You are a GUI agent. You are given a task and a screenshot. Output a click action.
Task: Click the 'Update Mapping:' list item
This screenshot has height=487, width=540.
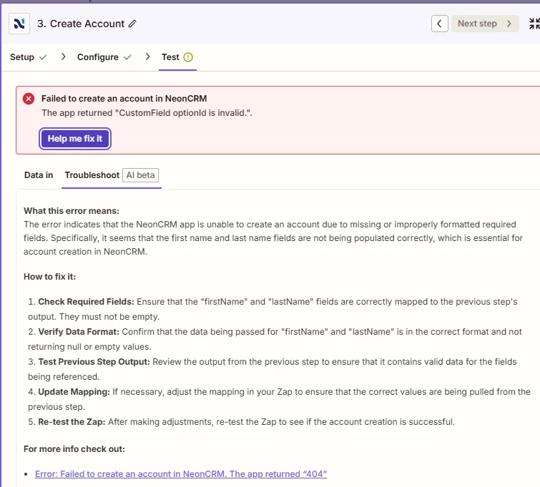[279, 399]
